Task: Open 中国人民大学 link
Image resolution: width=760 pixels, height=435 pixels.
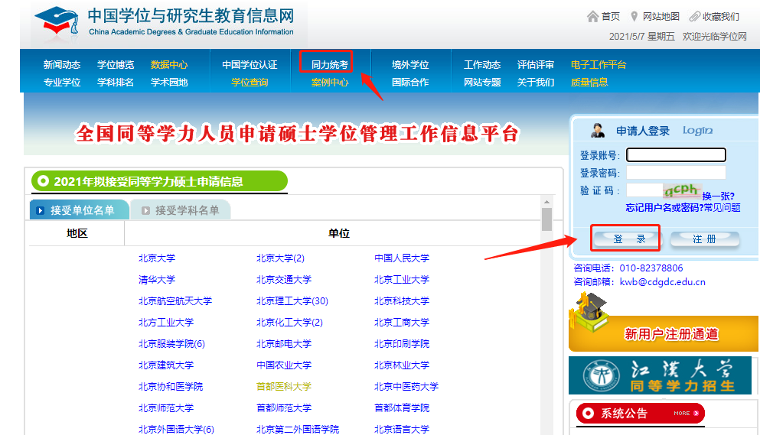Action: point(402,258)
